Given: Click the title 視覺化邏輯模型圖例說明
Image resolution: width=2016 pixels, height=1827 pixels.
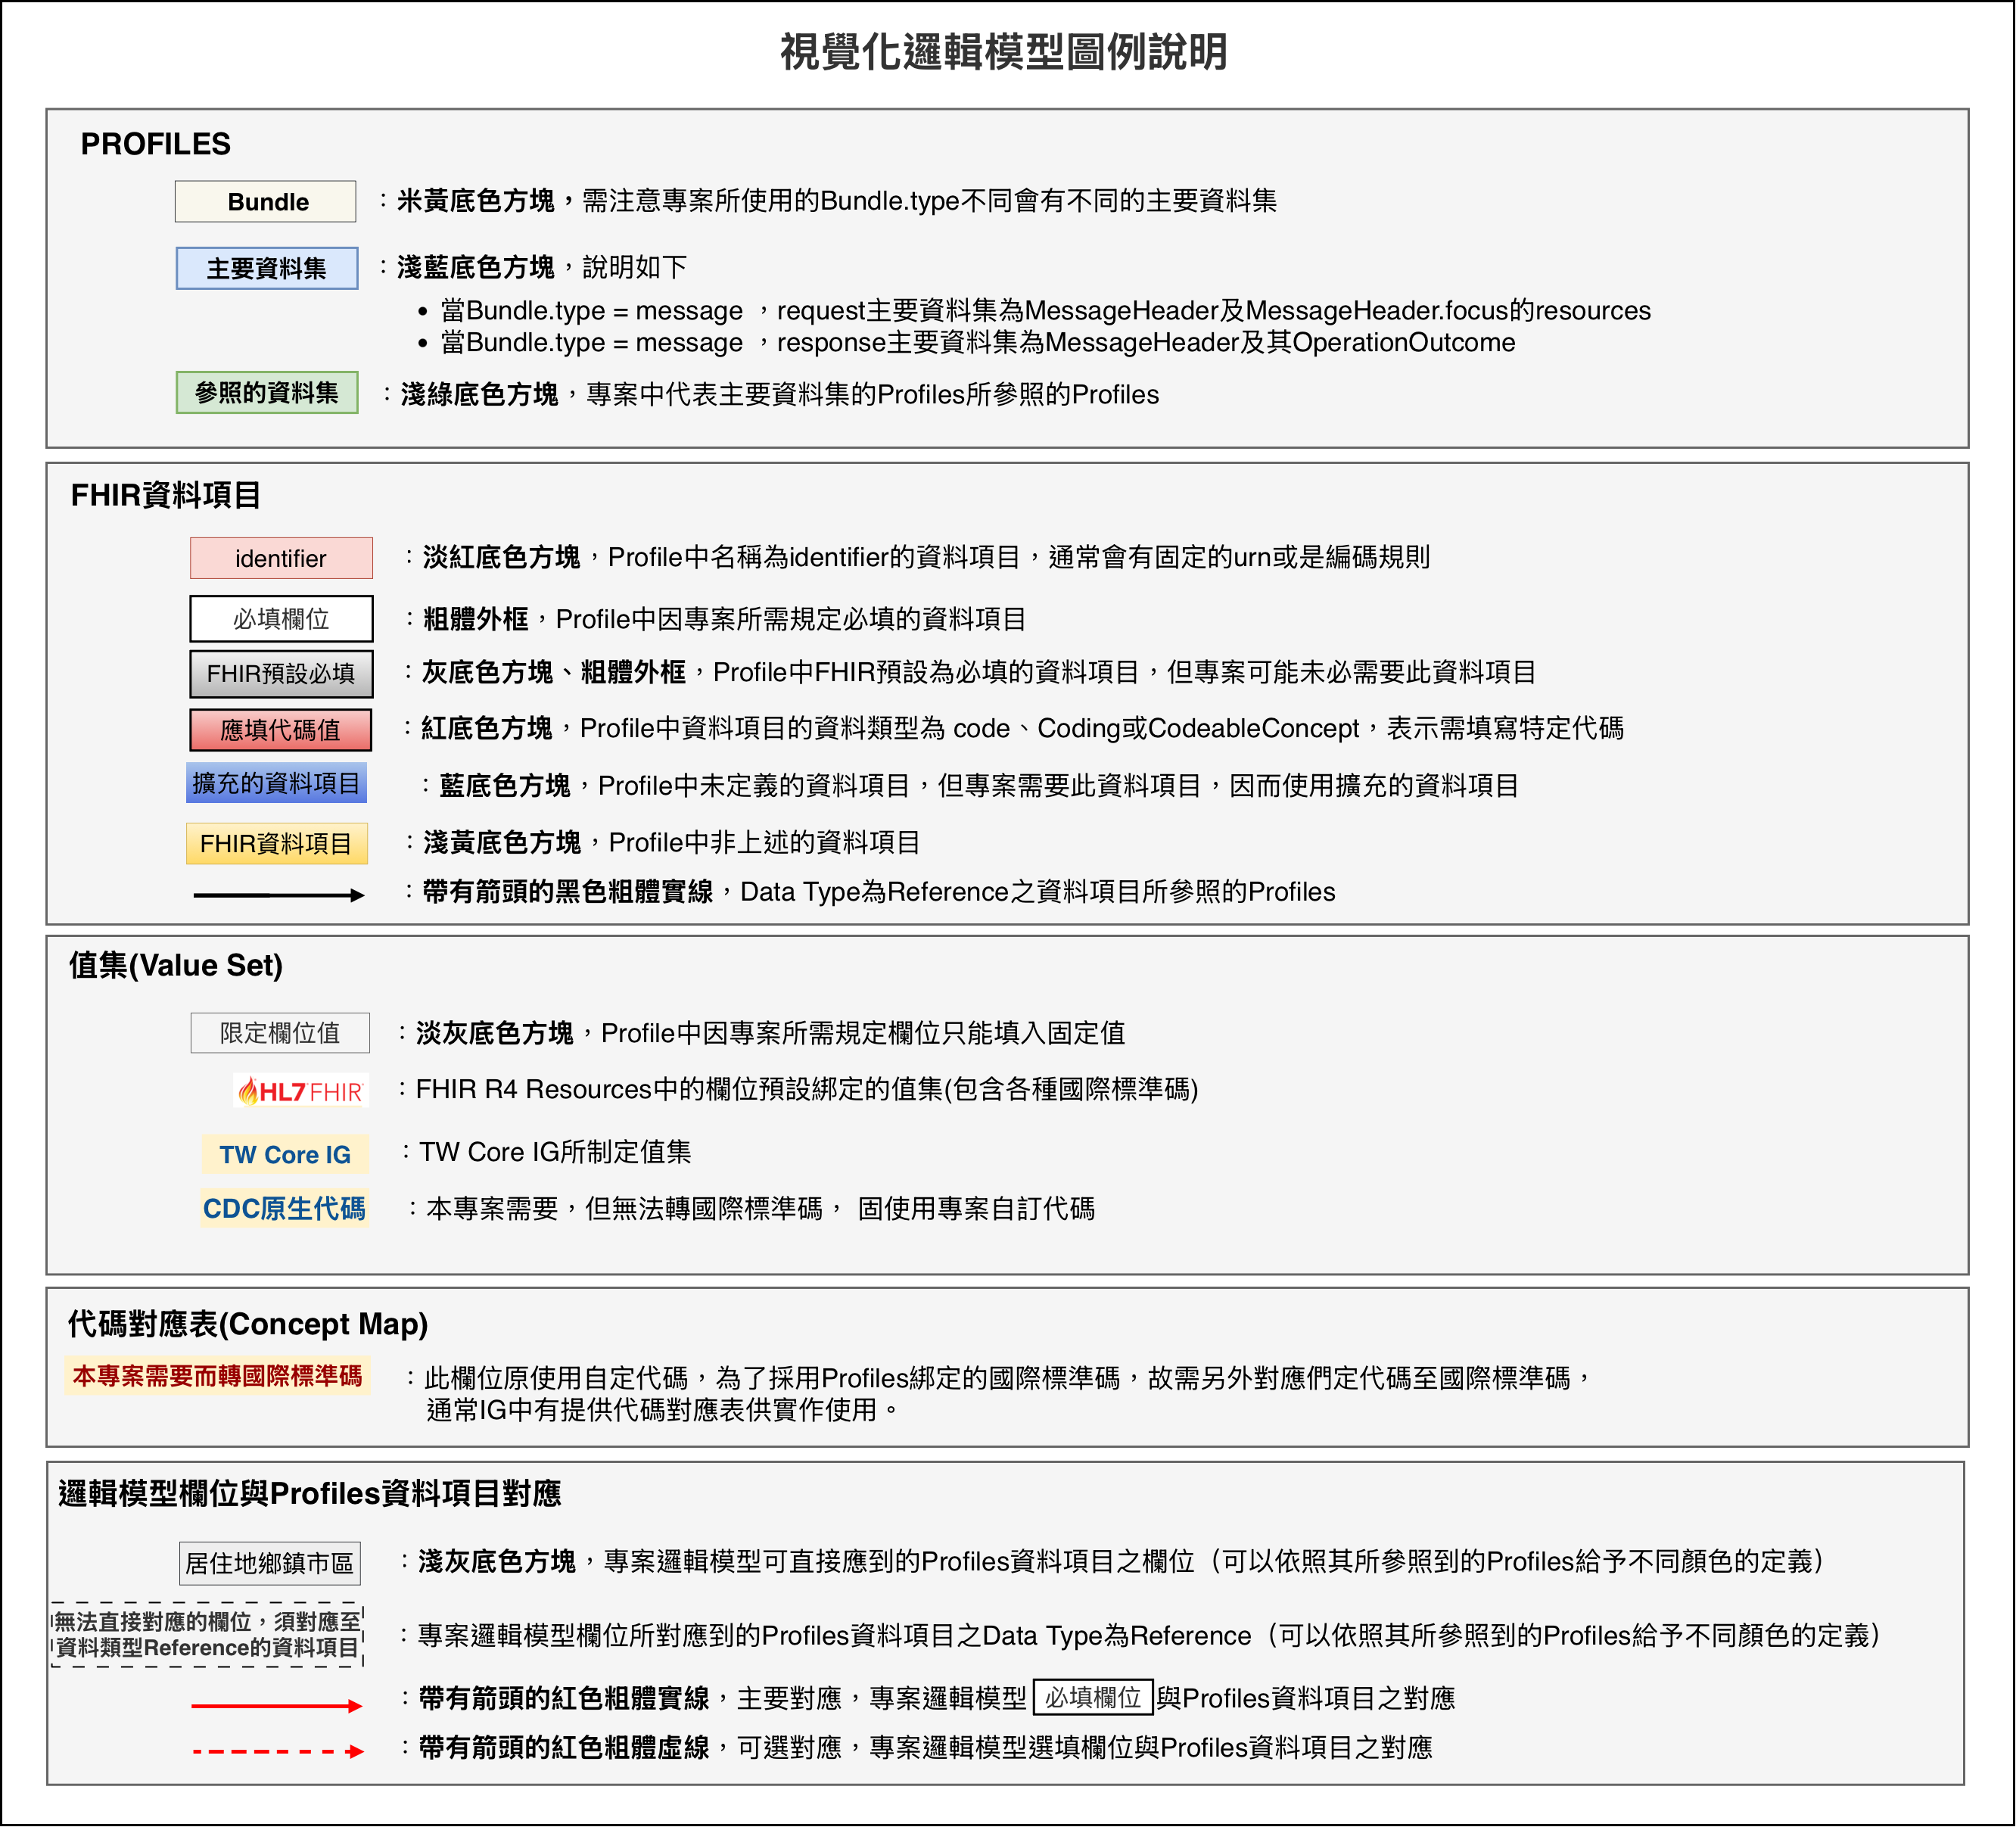Looking at the screenshot, I should (1003, 52).
